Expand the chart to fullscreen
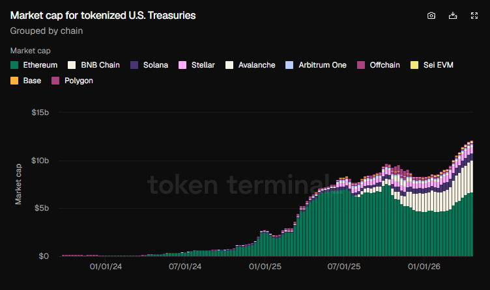This screenshot has width=490, height=290. [x=474, y=16]
